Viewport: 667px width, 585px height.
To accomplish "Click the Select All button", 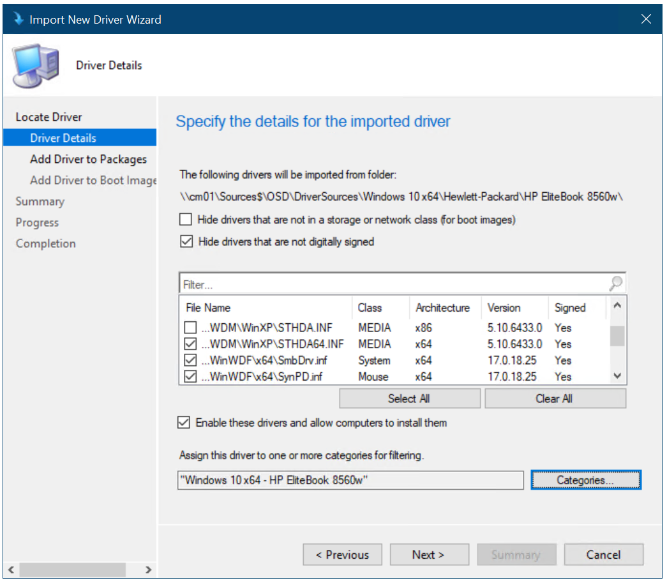I will point(408,398).
